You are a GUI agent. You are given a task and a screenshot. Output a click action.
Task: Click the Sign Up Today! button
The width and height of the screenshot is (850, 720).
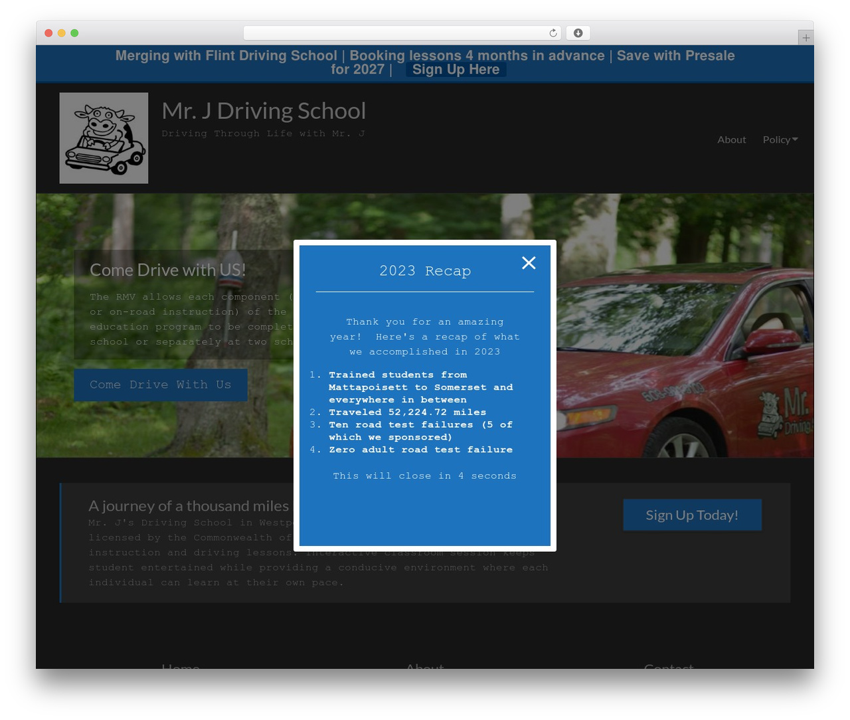[692, 515]
